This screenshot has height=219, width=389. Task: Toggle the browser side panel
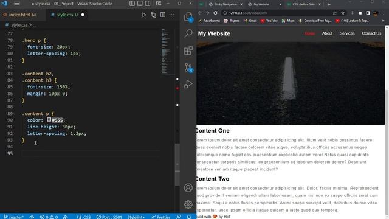pyautogui.click(x=368, y=13)
